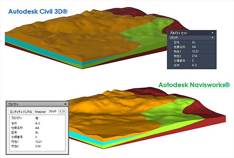
Task: Switch to the TimeLiner tab
Action: 40,112
